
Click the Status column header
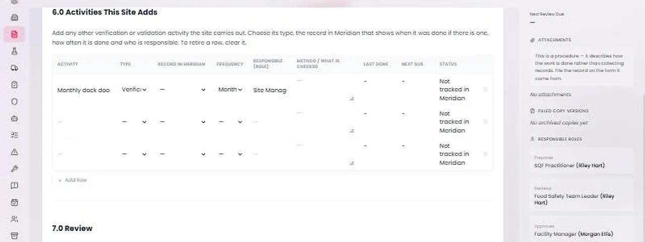pyautogui.click(x=448, y=64)
